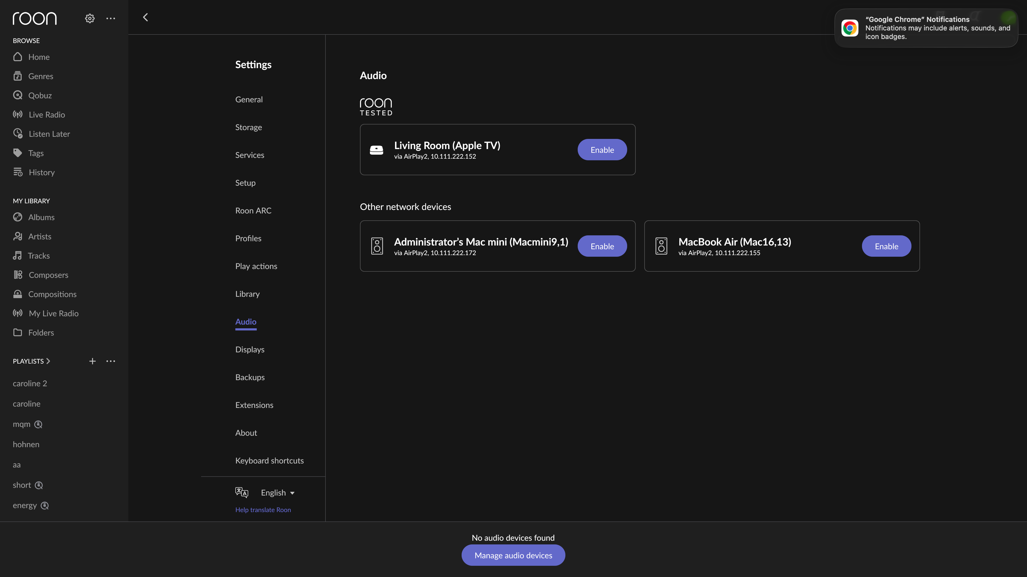This screenshot has height=577, width=1027.
Task: Open Profiles settings
Action: pos(248,239)
